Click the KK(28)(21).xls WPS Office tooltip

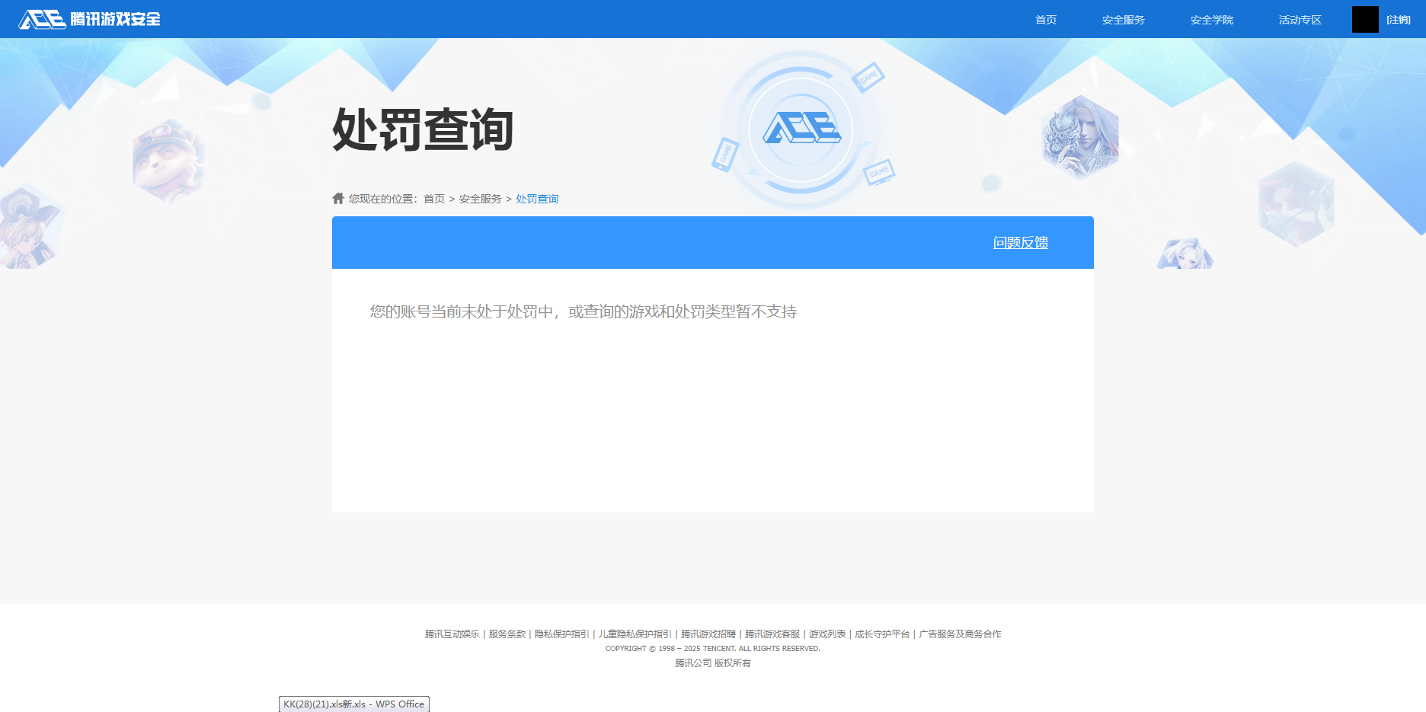click(354, 704)
